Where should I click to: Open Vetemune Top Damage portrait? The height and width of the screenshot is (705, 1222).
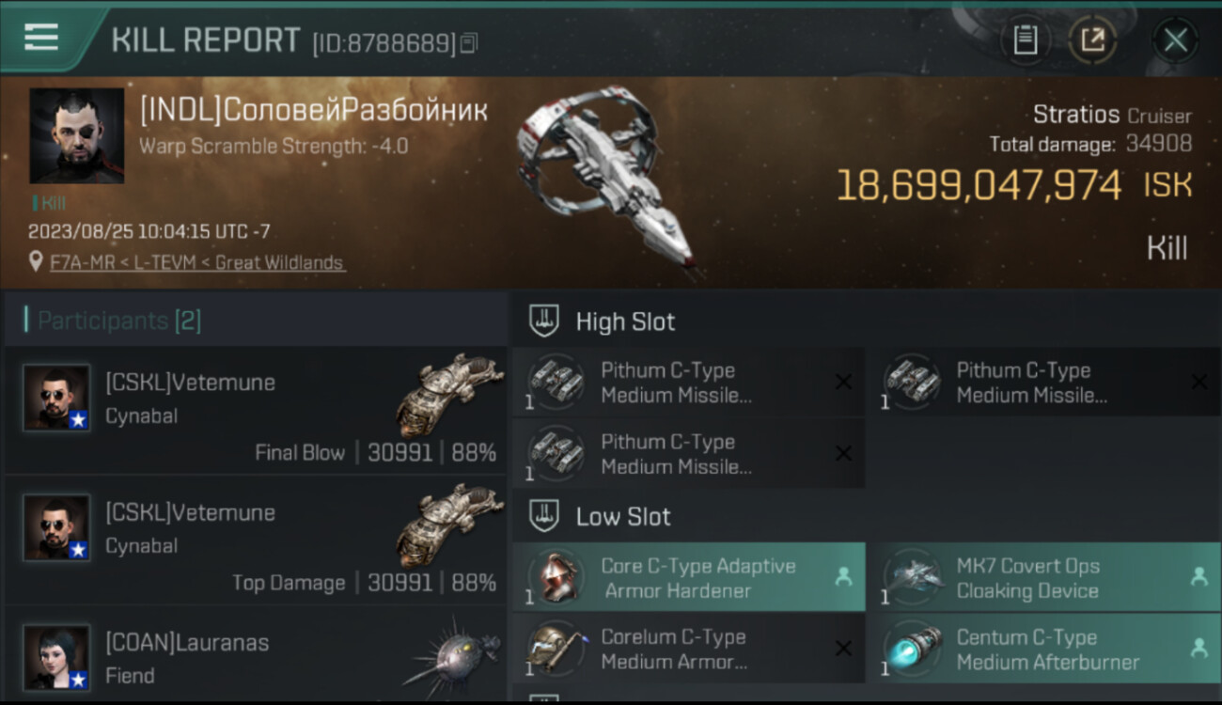(x=56, y=527)
